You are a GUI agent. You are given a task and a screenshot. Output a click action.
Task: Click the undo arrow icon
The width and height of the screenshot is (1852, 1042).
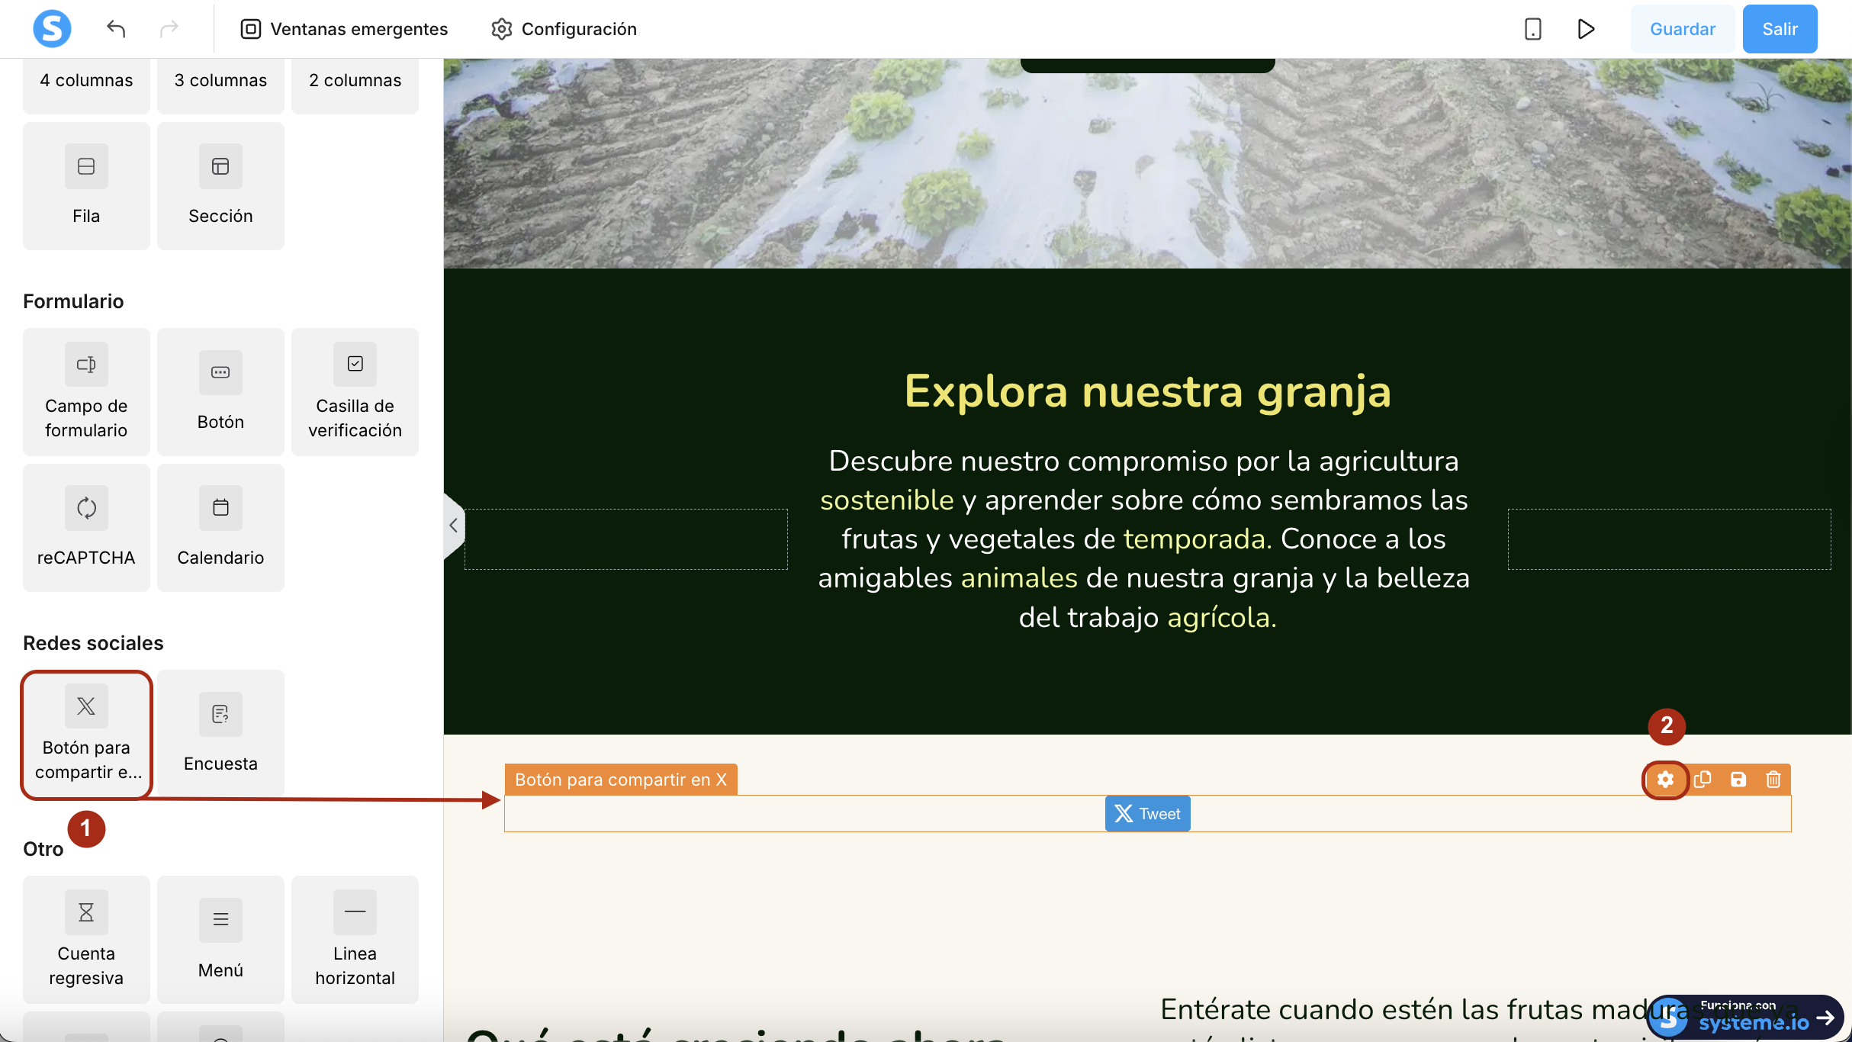click(116, 29)
